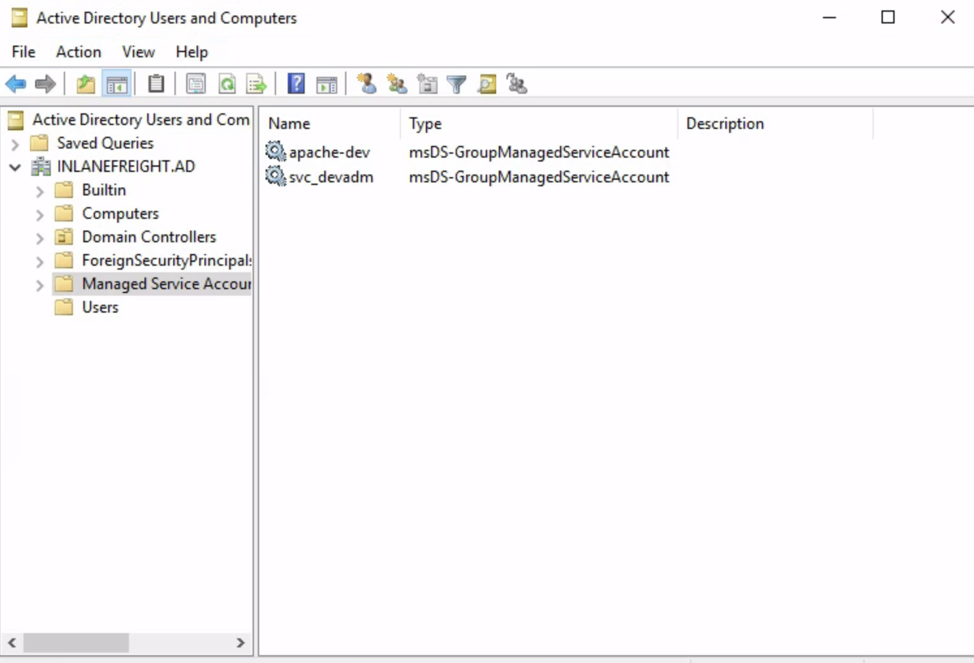Viewport: 974px width, 663px height.
Task: Click the filter funnel icon
Action: coord(456,84)
